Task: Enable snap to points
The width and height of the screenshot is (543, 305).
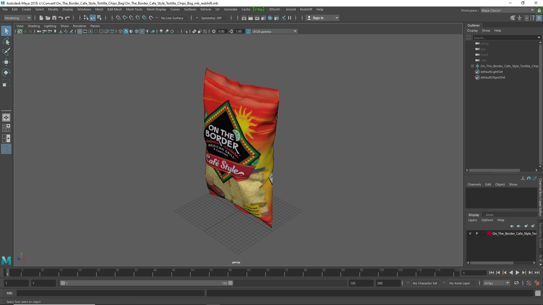Action: click(x=131, y=18)
